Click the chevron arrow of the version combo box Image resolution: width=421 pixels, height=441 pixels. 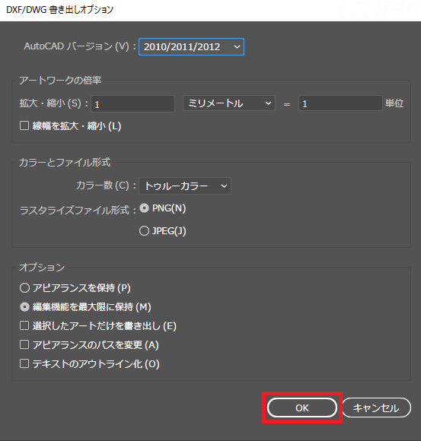pos(237,47)
